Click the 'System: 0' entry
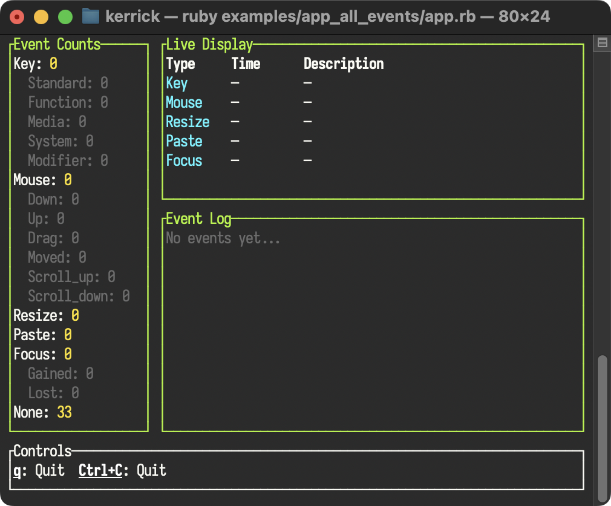The height and width of the screenshot is (506, 611). point(60,141)
